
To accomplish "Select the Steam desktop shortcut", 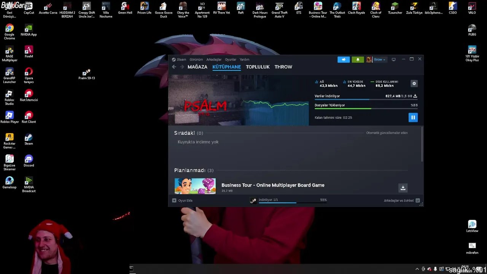I will coord(29,139).
